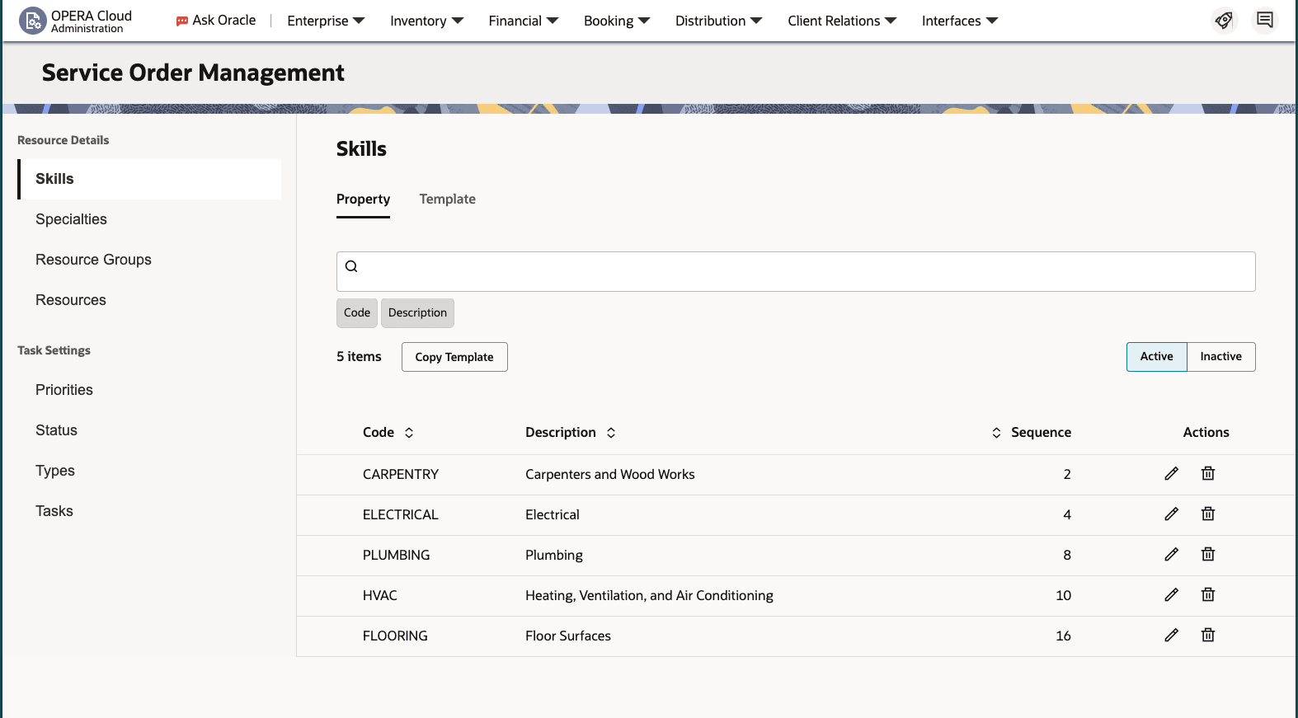This screenshot has width=1298, height=718.
Task: Expand the Client Relations menu
Action: 842,21
